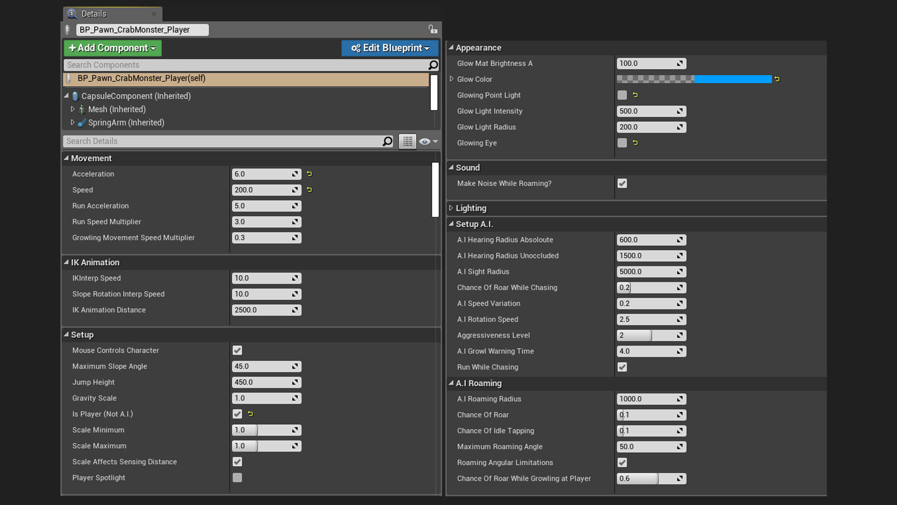Reset Acceleration to default with yellow arrow
The height and width of the screenshot is (505, 897).
click(x=309, y=174)
